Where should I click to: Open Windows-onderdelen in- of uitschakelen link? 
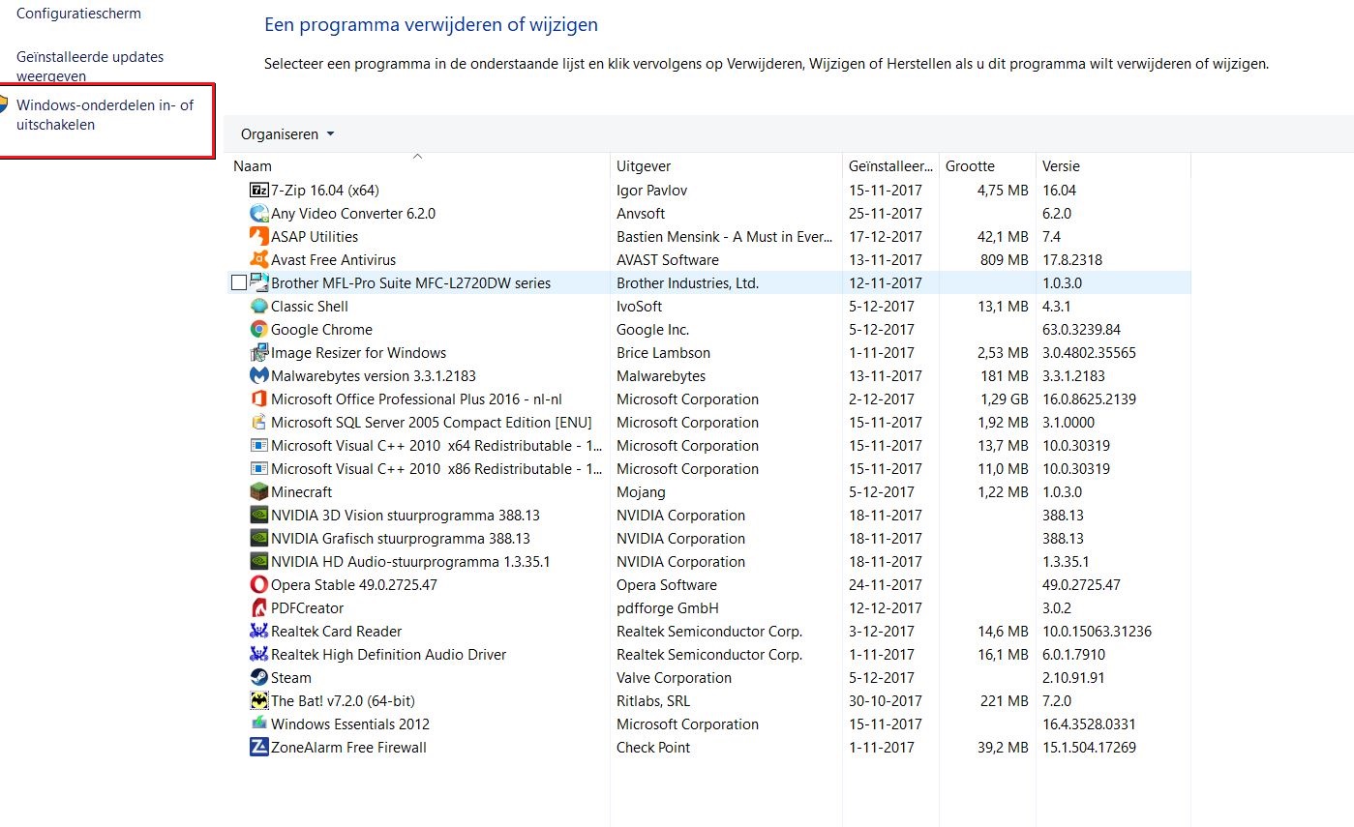click(x=105, y=115)
